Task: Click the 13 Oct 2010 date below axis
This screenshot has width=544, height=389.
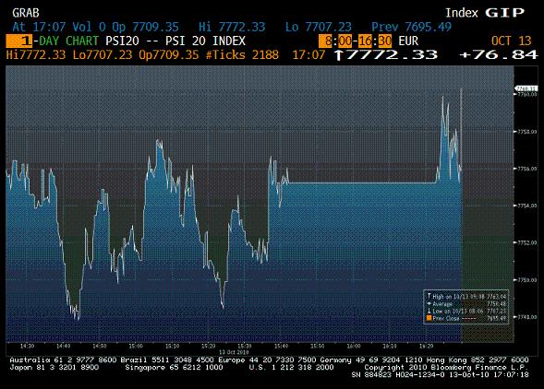Action: tap(234, 352)
